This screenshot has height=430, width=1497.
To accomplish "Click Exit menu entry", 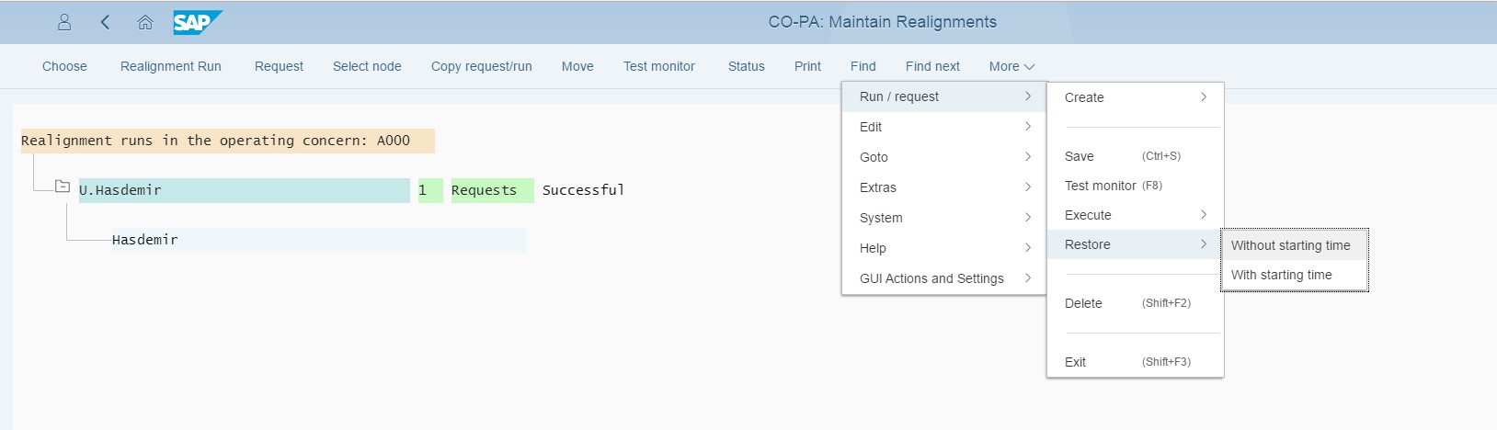I will point(1075,362).
